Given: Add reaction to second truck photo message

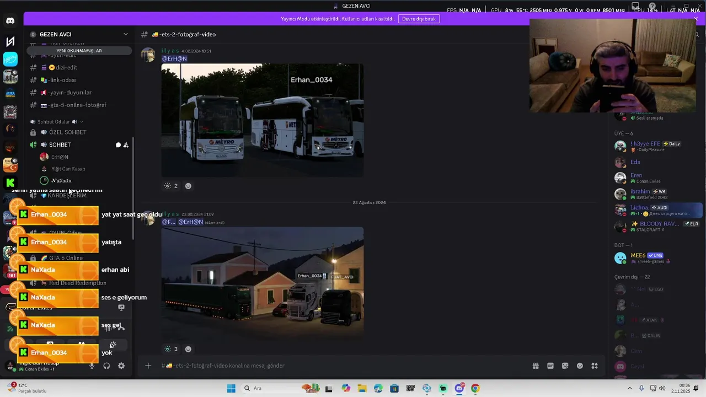Looking at the screenshot, I should pyautogui.click(x=188, y=349).
